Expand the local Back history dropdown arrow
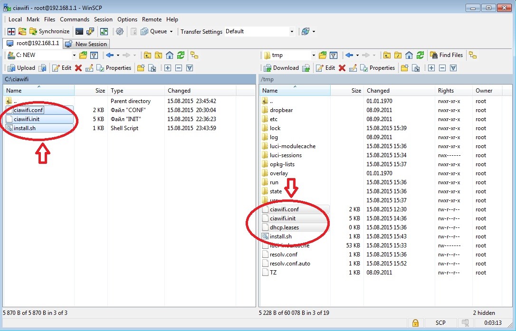 coord(118,55)
